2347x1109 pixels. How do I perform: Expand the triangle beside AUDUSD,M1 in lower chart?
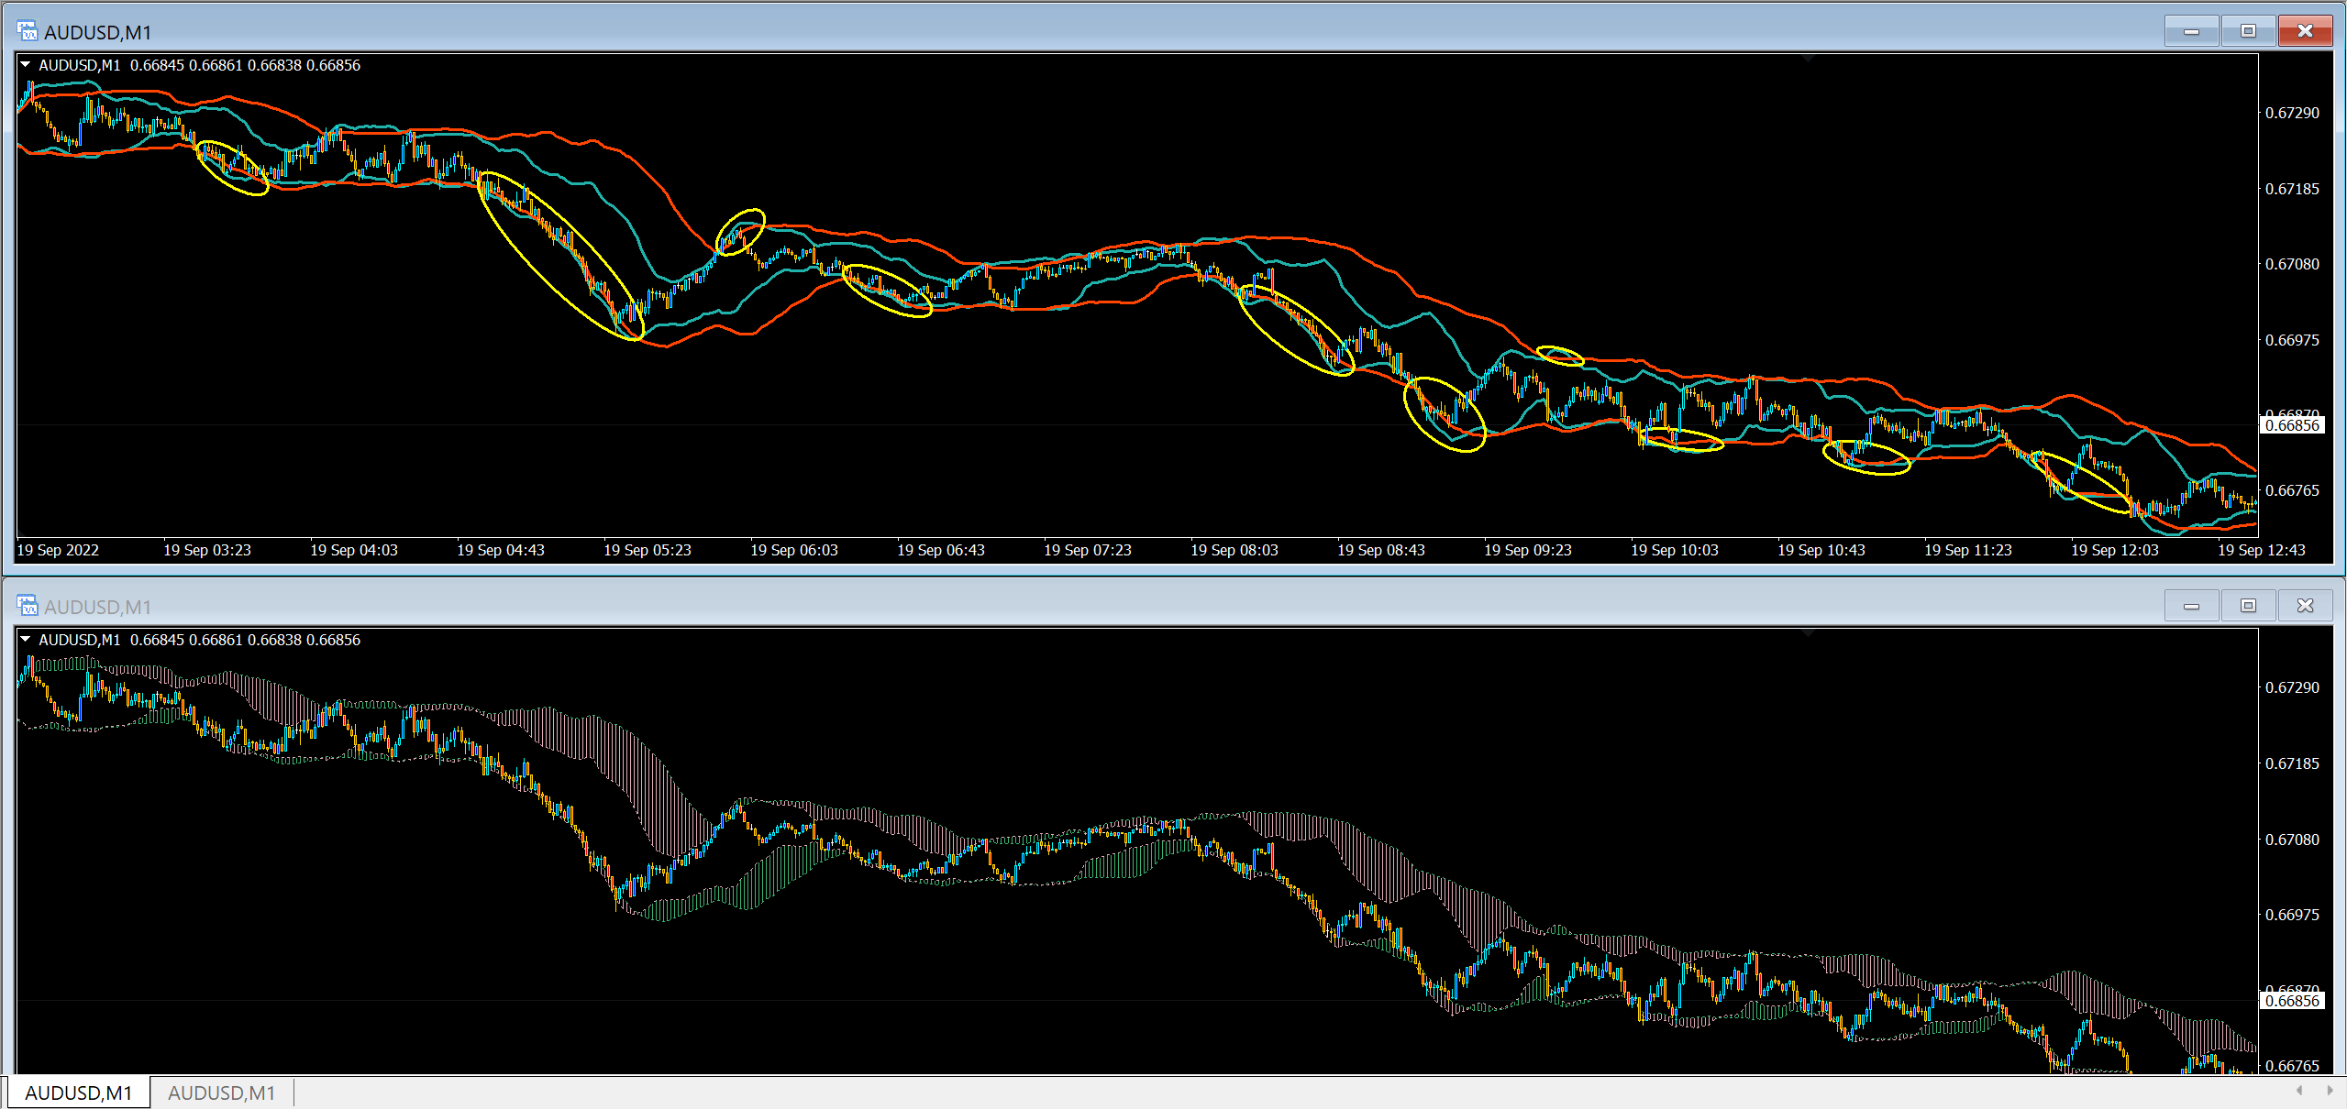[26, 640]
